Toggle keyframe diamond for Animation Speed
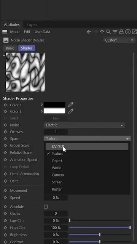This screenshot has height=244, width=137. click(5, 160)
